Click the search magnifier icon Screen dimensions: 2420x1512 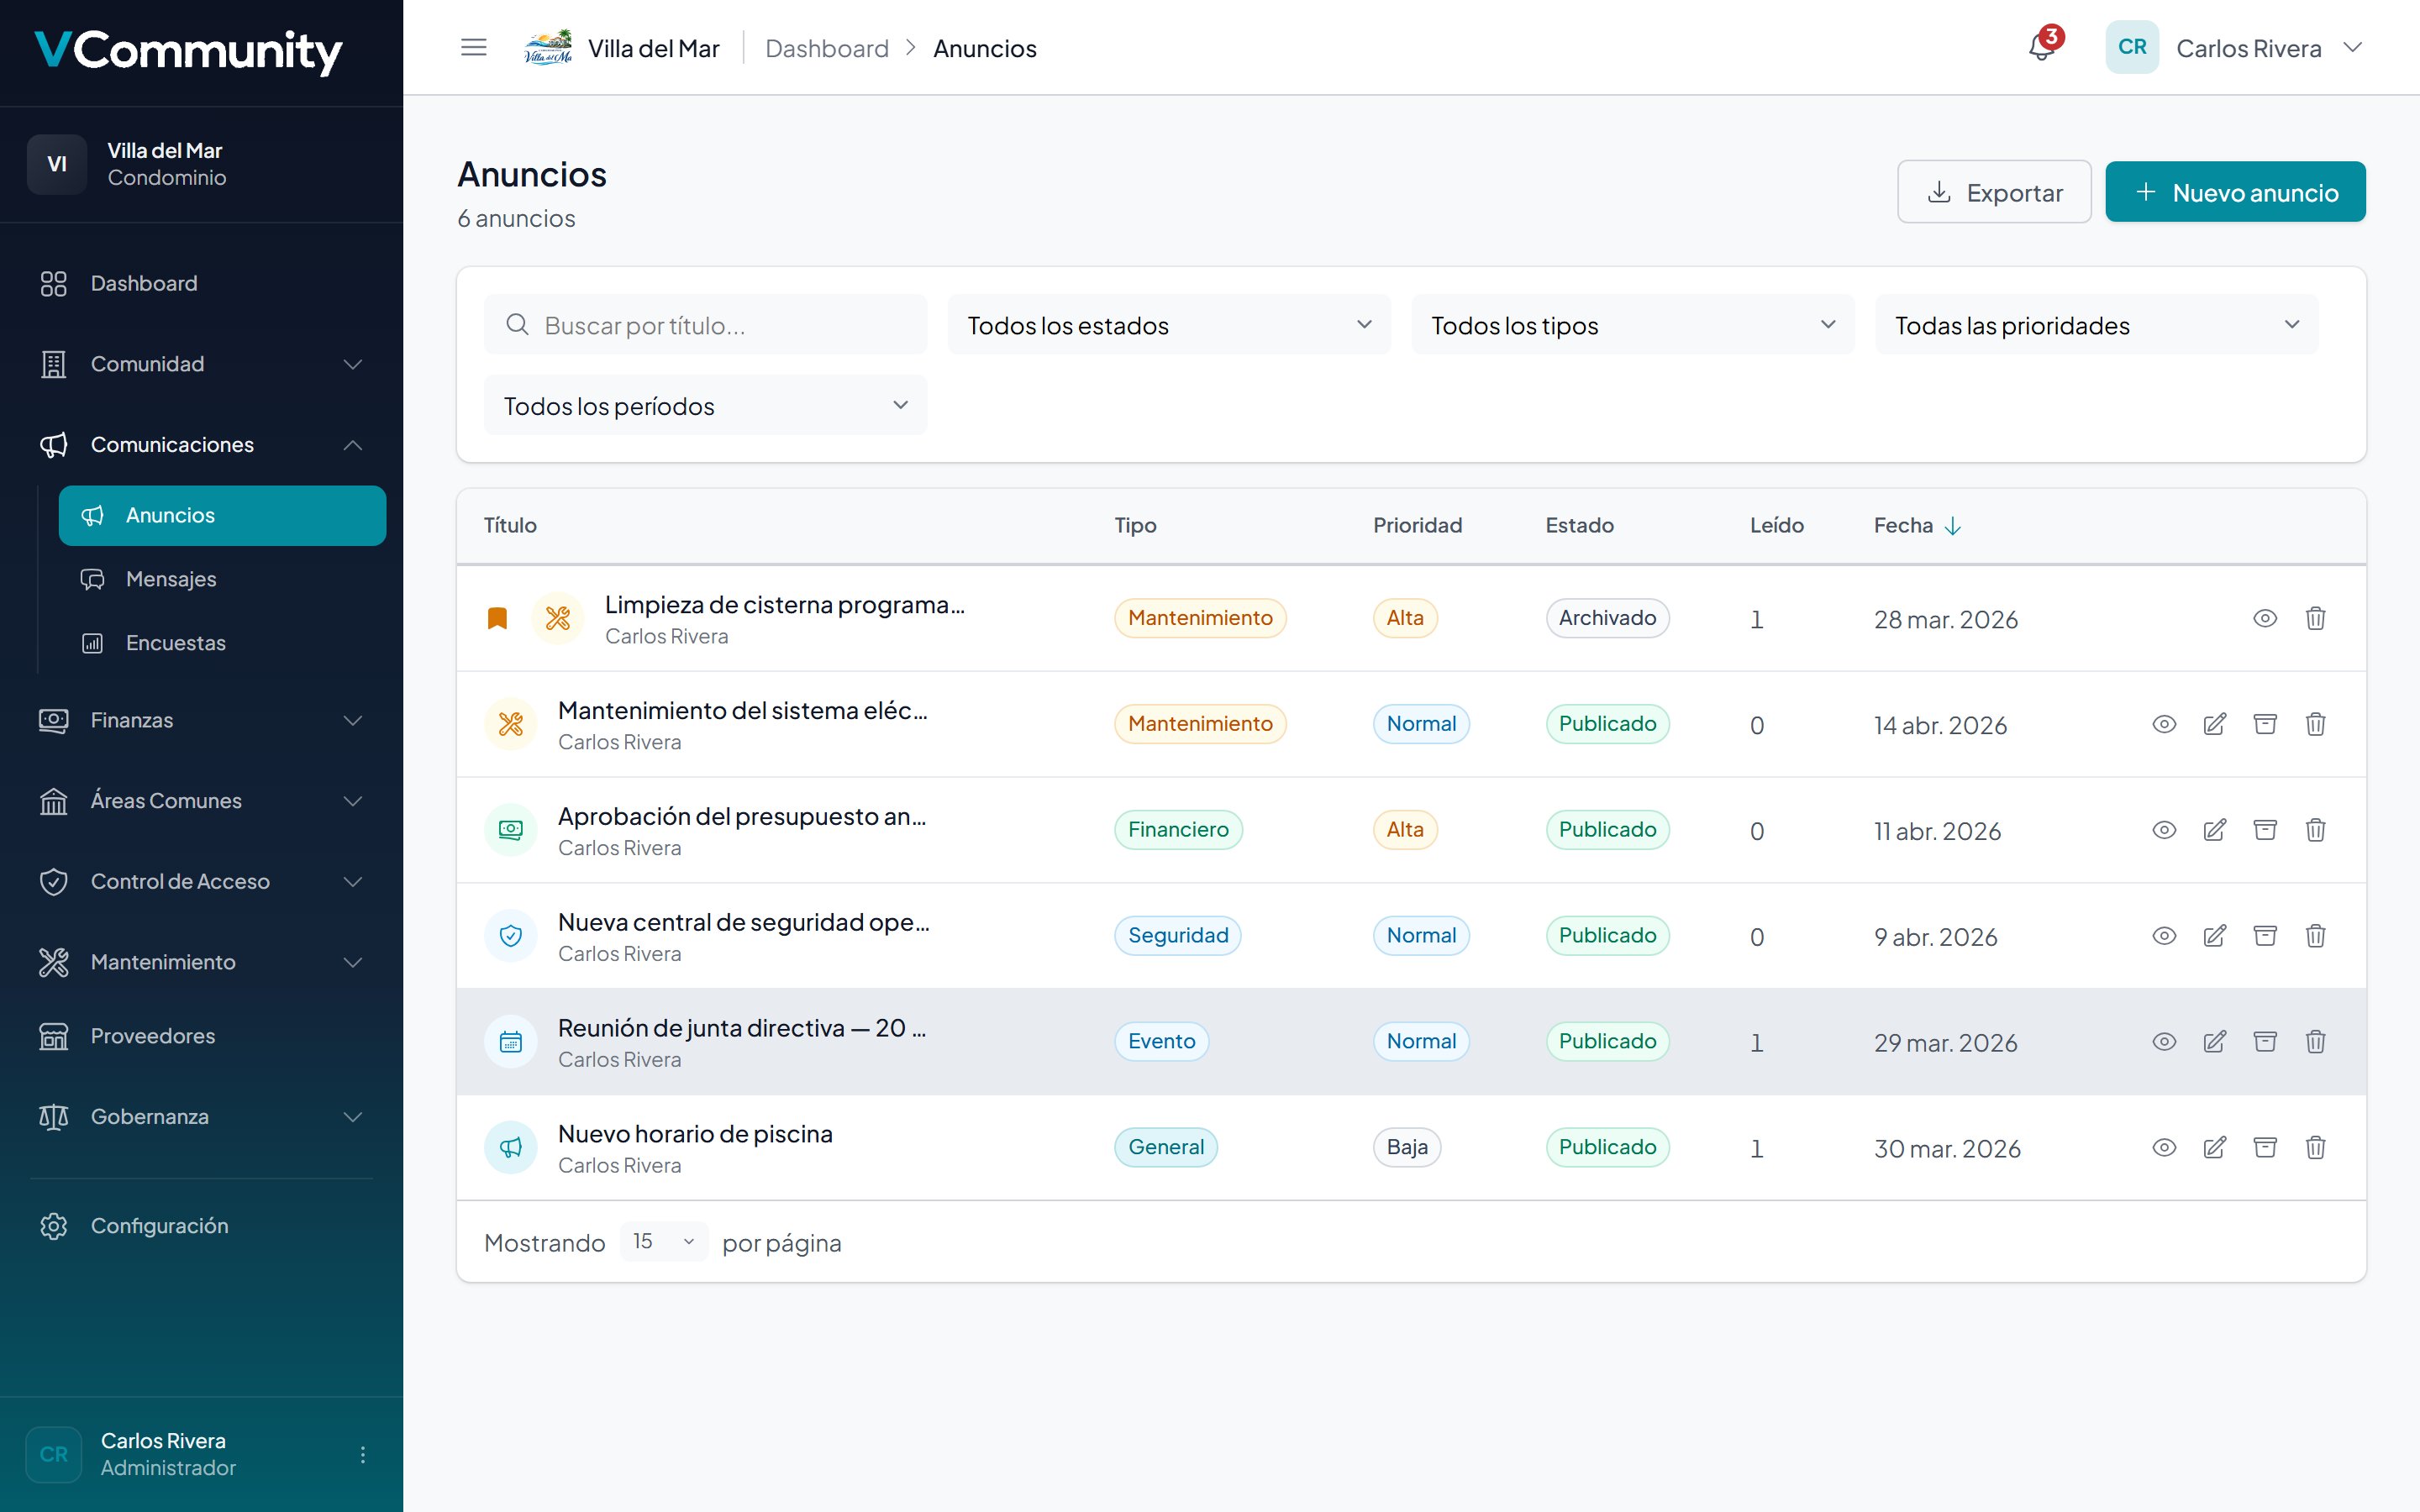[517, 325]
